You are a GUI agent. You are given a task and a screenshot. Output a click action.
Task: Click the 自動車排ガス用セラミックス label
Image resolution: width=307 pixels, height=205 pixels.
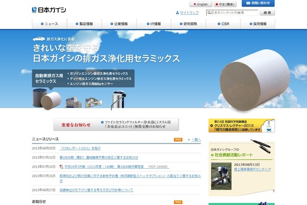pyautogui.click(x=49, y=78)
